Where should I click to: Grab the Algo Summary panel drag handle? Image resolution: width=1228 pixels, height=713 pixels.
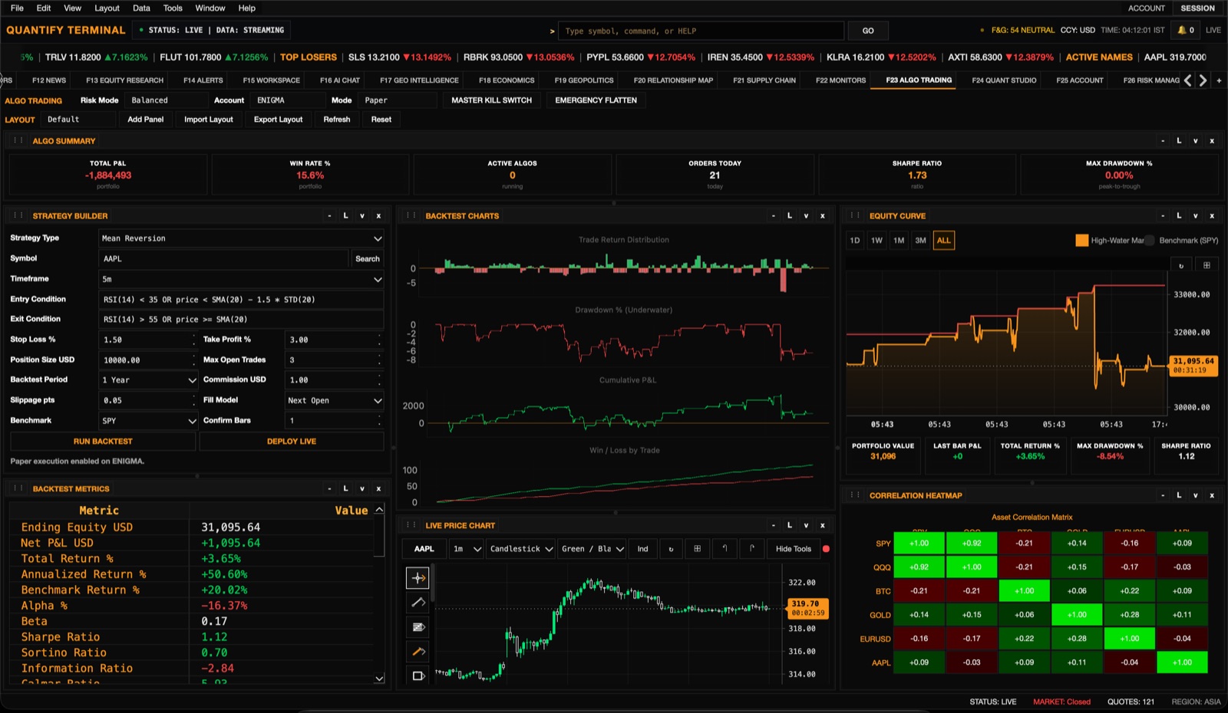click(18, 141)
